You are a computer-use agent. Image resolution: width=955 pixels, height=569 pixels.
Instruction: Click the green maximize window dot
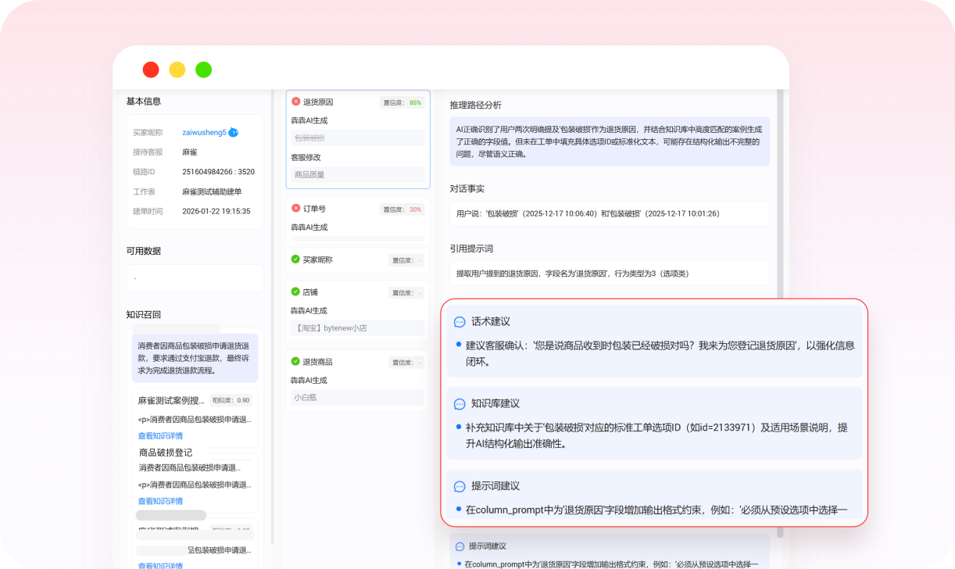point(203,70)
